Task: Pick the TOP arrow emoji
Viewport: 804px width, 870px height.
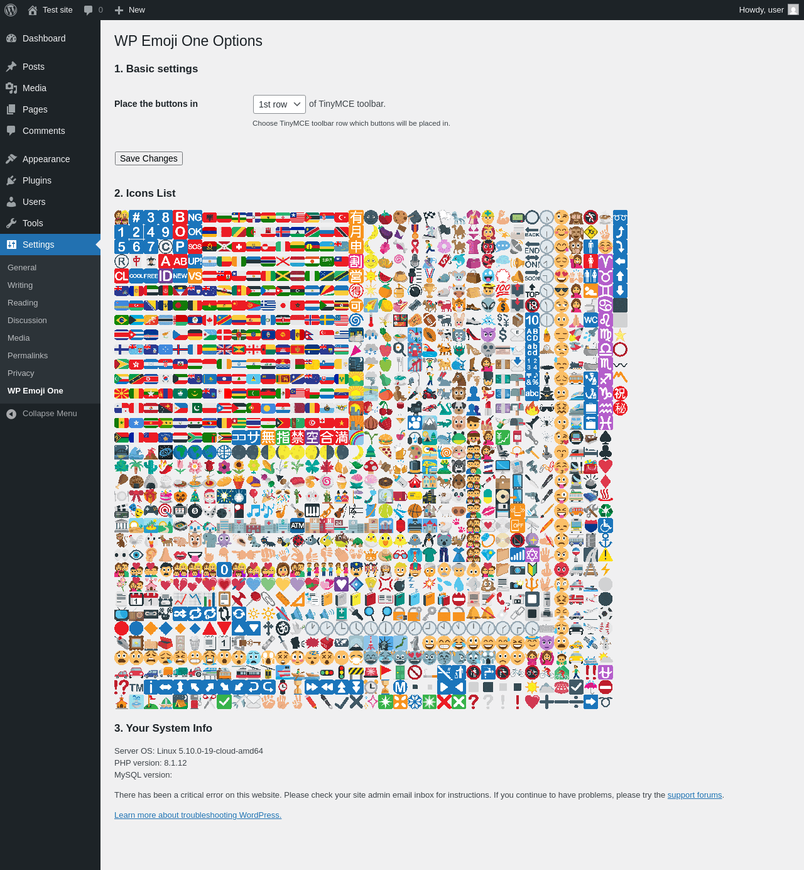Action: 532,291
